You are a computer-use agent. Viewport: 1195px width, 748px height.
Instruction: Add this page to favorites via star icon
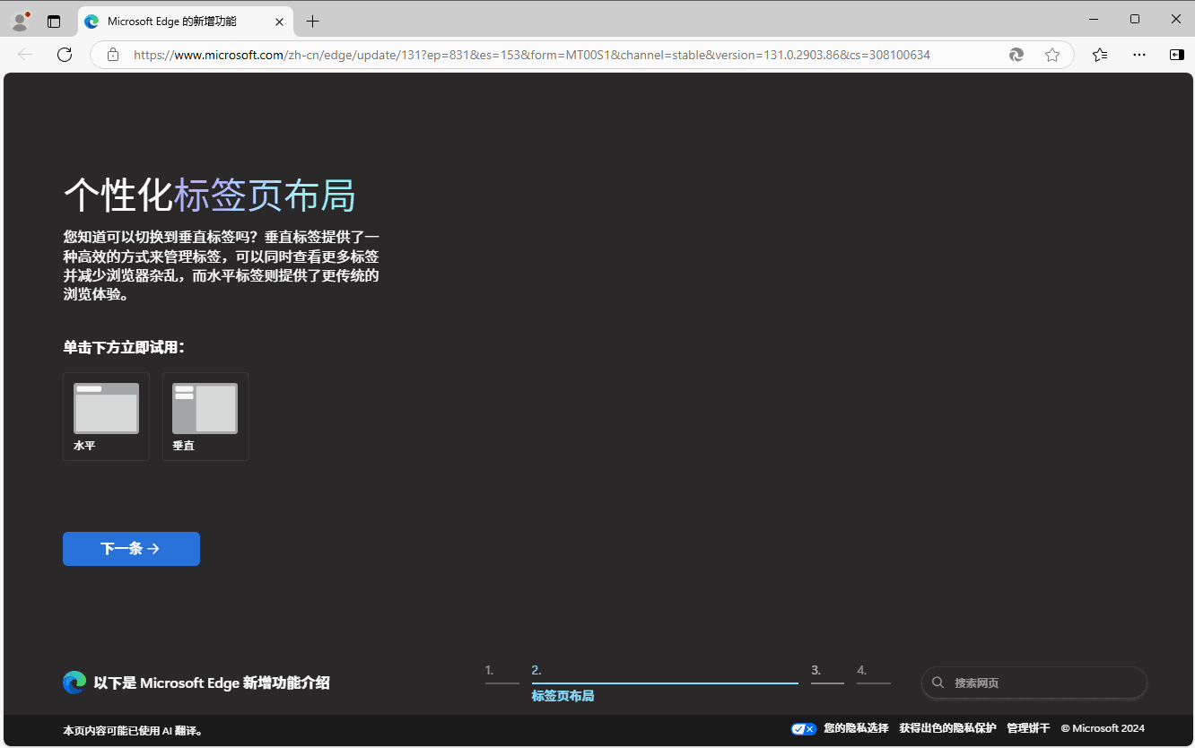[x=1052, y=55]
